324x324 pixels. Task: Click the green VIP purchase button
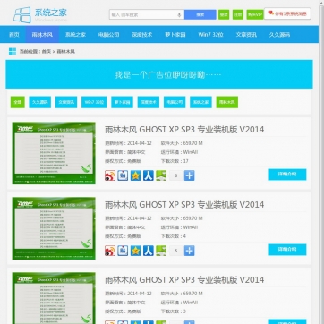(255, 14)
